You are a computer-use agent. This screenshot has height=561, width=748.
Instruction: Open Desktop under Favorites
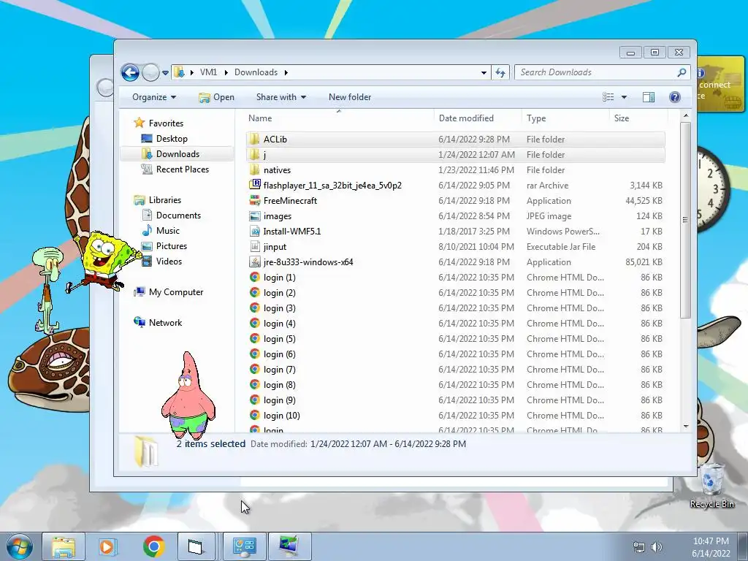click(x=171, y=138)
